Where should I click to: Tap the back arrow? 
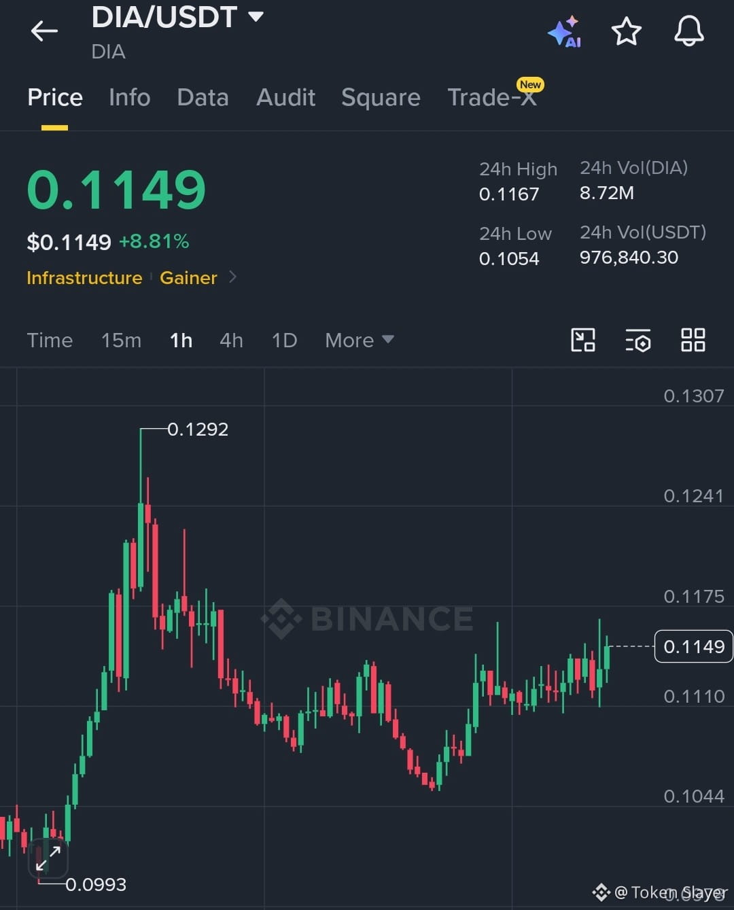tap(44, 31)
